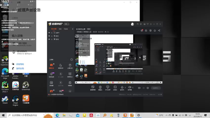
Task: Open PyCharm 2022.1 desktop shortcut
Action: coord(5,87)
